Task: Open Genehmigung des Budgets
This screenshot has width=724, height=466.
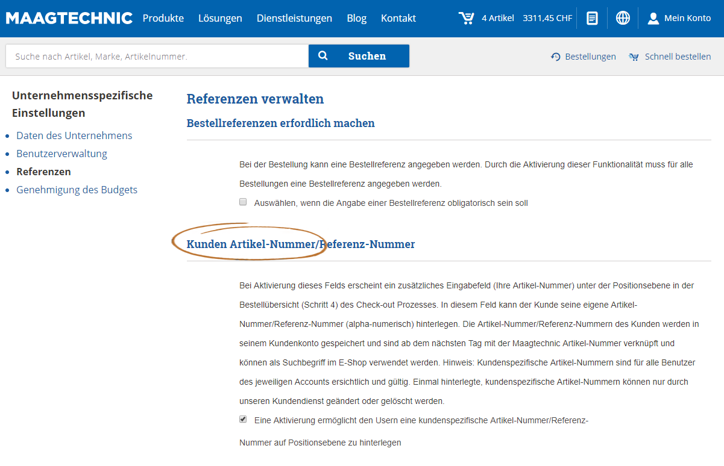Action: [77, 190]
